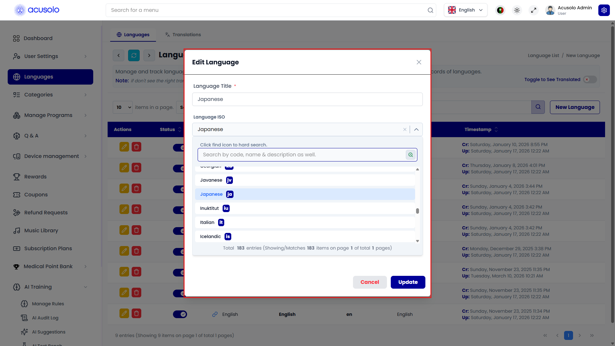
Task: Click the round flag icon in header
Action: [500, 10]
